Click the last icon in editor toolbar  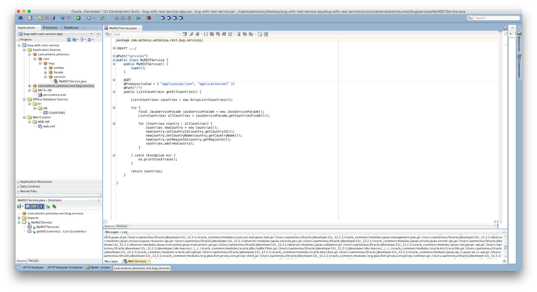[266, 34]
